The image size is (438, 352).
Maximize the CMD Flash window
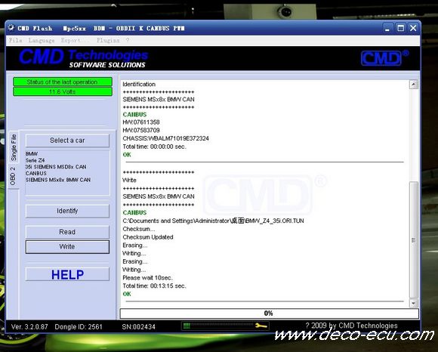pos(400,28)
